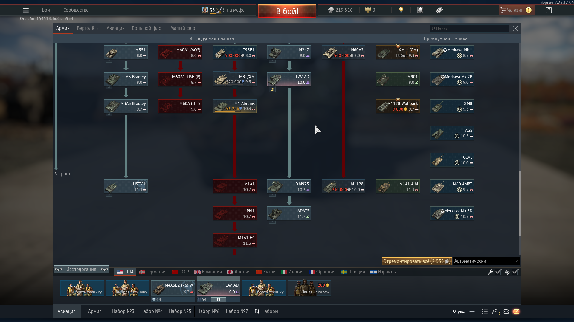Click Отремонтировать всё button
Viewport: 574px width, 322px height.
417,261
